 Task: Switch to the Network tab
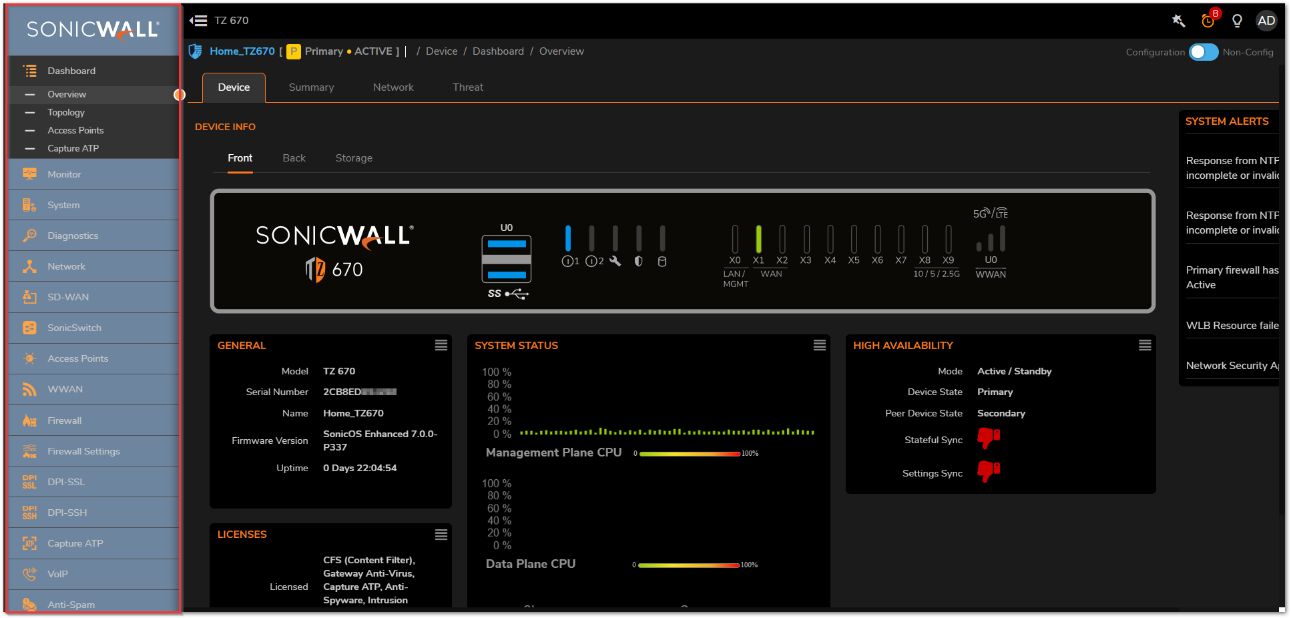pyautogui.click(x=393, y=87)
